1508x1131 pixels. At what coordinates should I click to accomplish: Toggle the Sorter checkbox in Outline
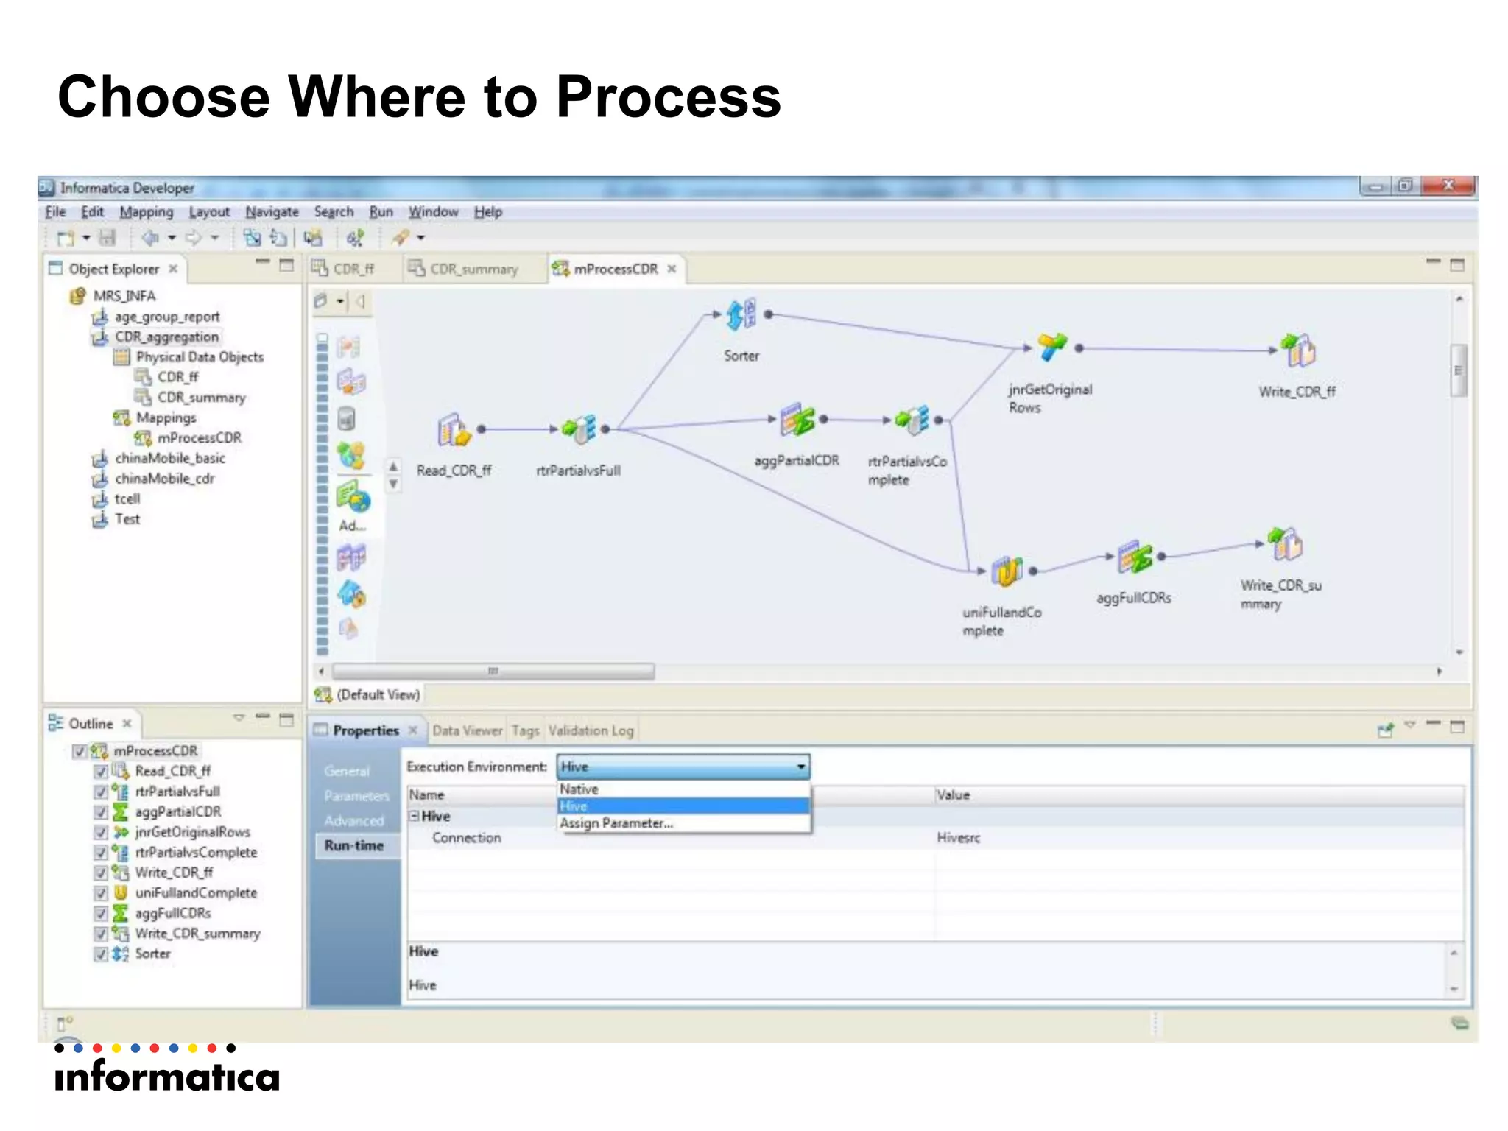(101, 954)
